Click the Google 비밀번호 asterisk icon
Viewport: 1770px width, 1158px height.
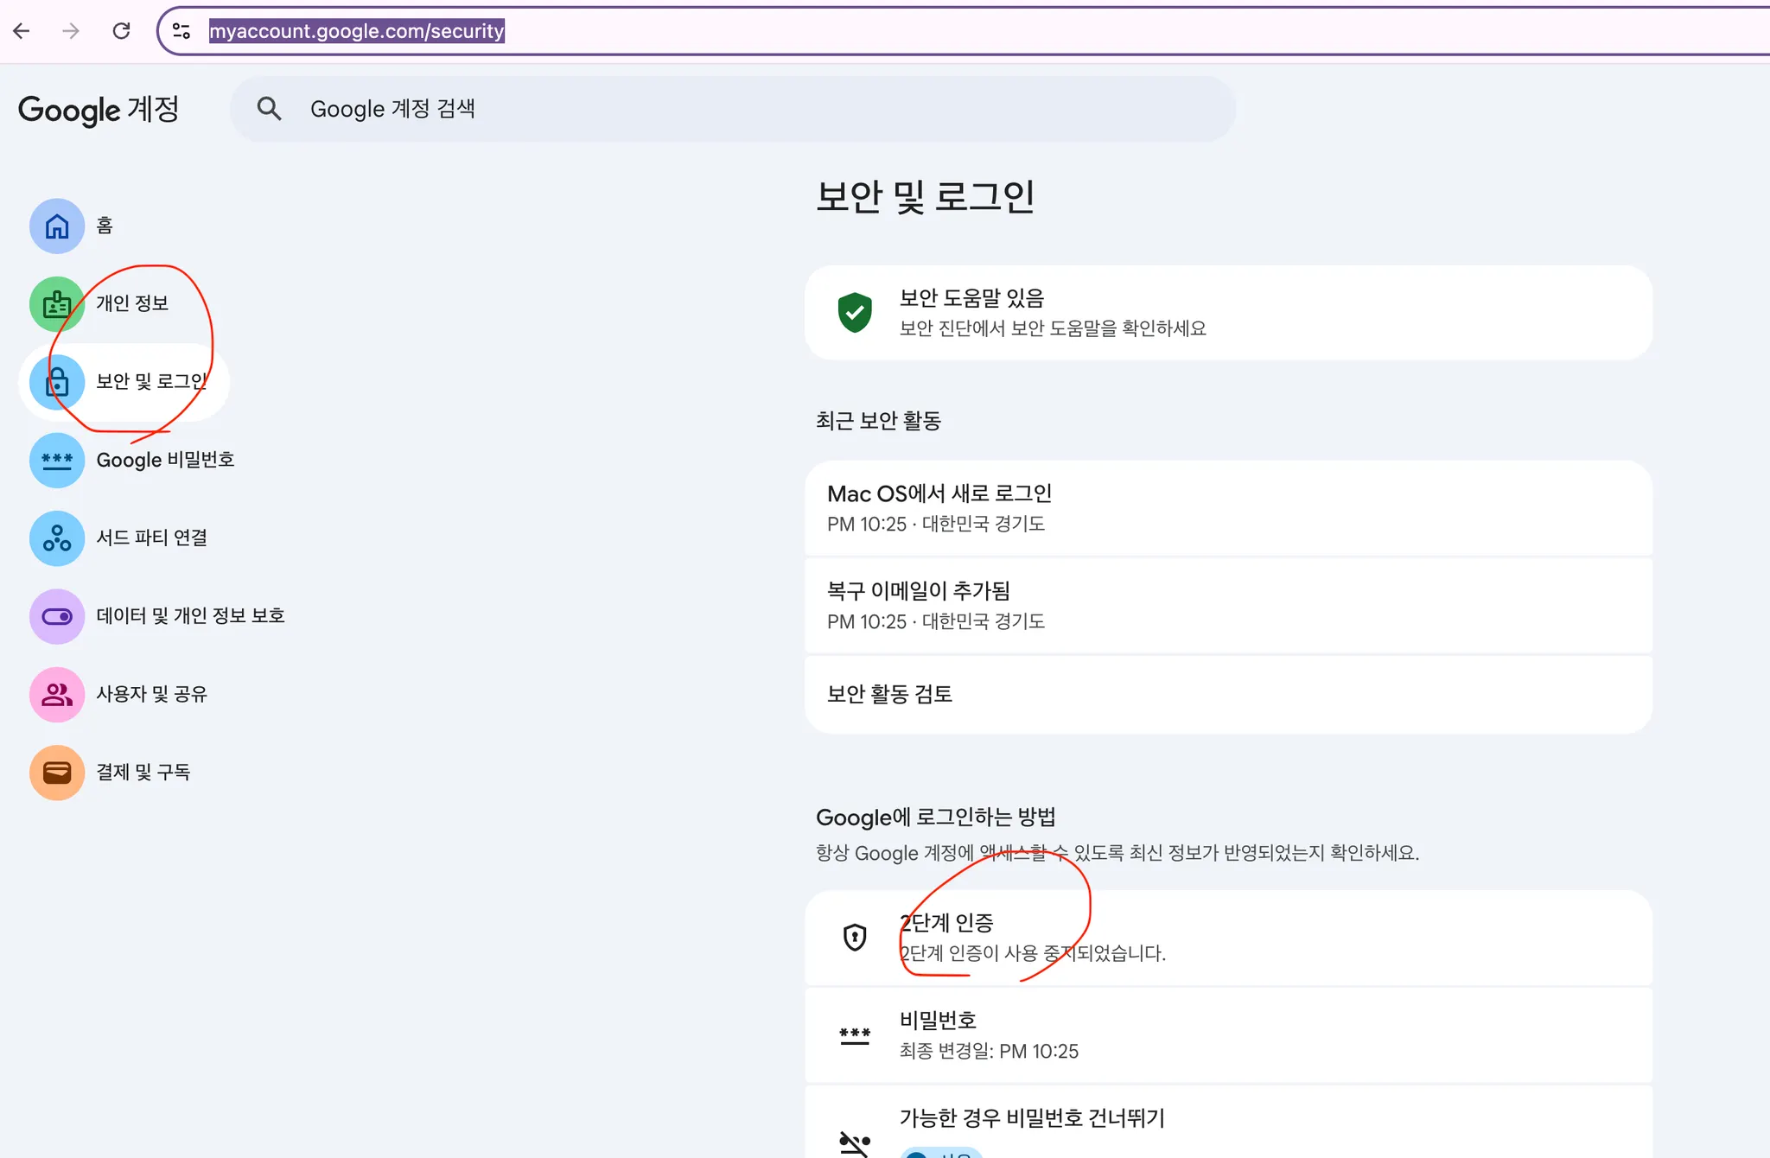point(57,461)
